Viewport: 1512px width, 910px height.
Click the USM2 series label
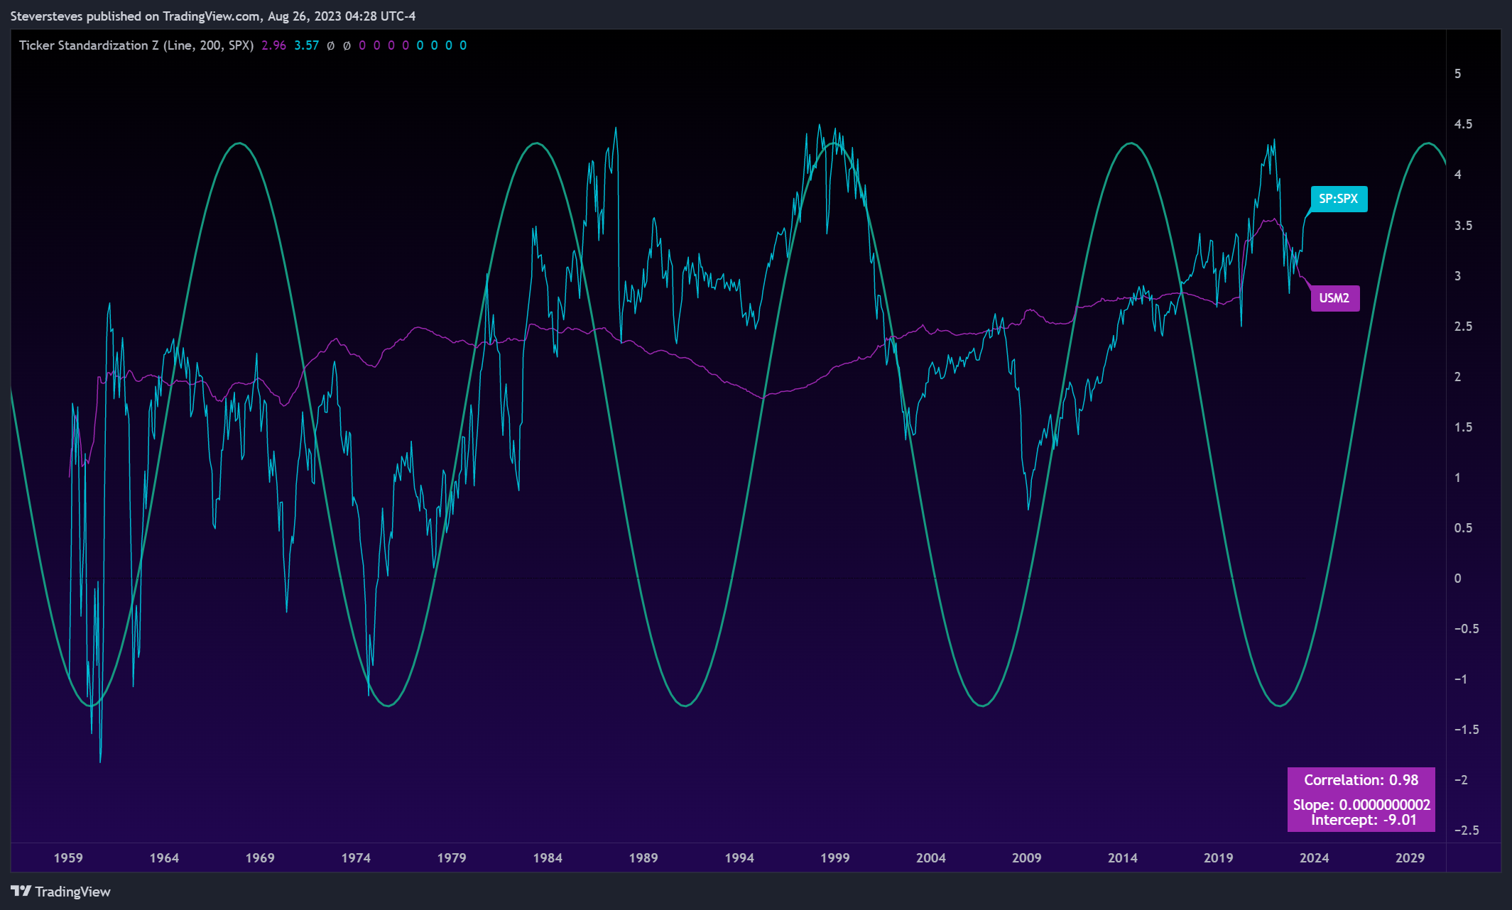(x=1334, y=298)
